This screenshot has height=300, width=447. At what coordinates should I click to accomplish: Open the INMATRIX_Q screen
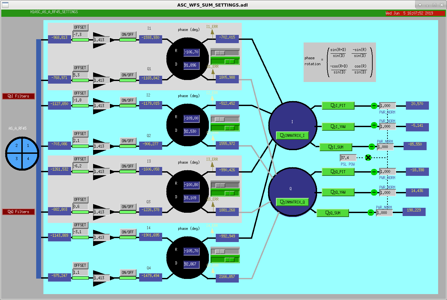(292, 202)
